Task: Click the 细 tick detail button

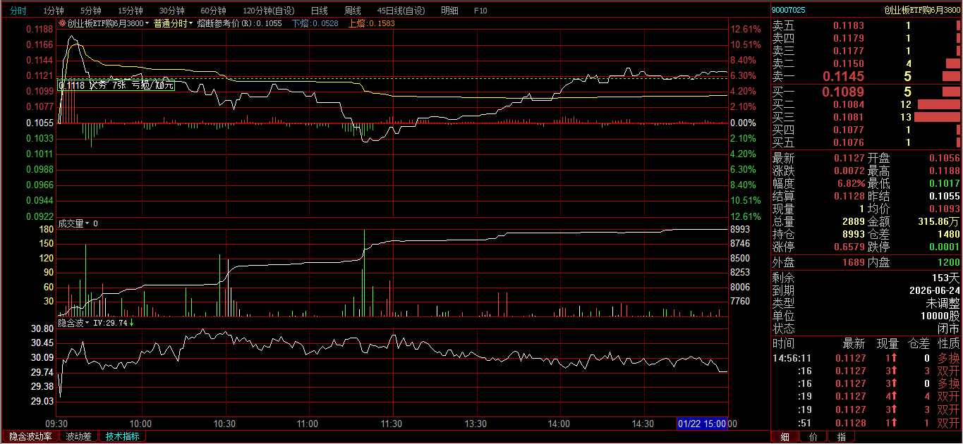Action: tap(785, 437)
